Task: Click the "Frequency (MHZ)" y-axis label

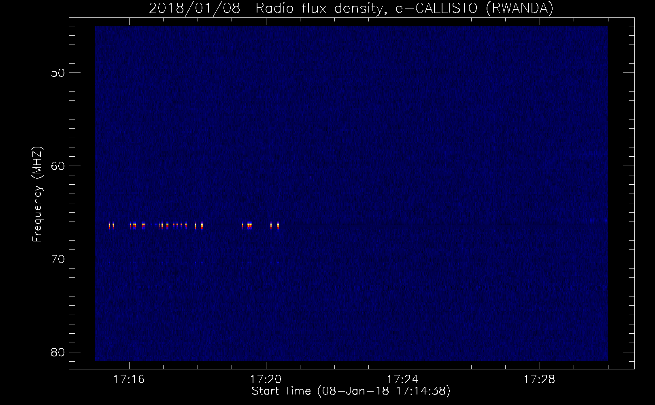Action: [x=37, y=194]
